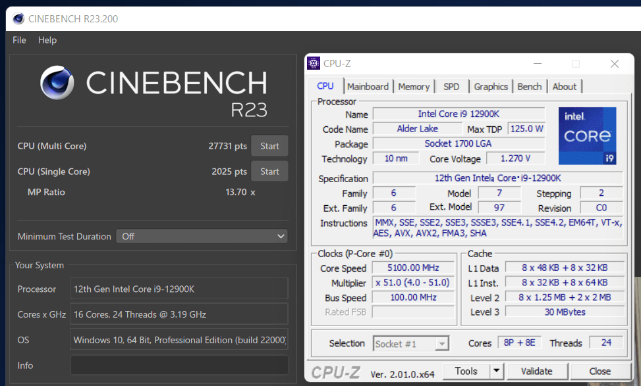Screen dimensions: 641x386
Task: Start the CPU (Single Core) test
Action: pyautogui.click(x=269, y=172)
